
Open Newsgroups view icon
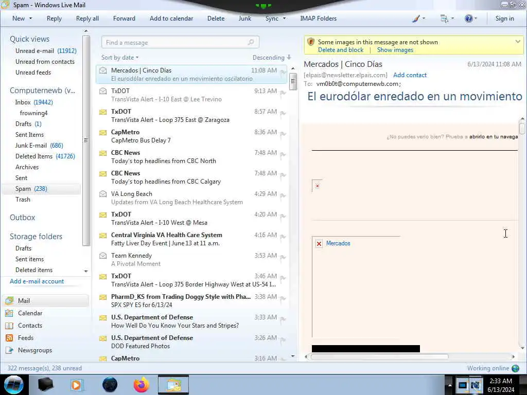(x=9, y=350)
